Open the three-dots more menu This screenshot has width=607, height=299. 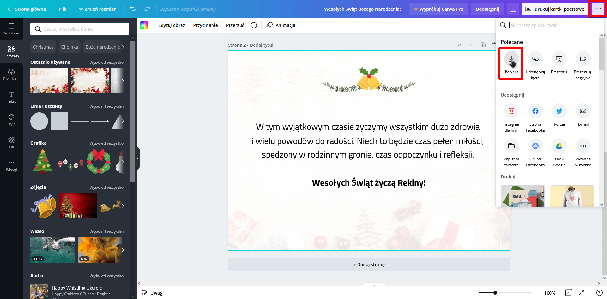(x=598, y=9)
